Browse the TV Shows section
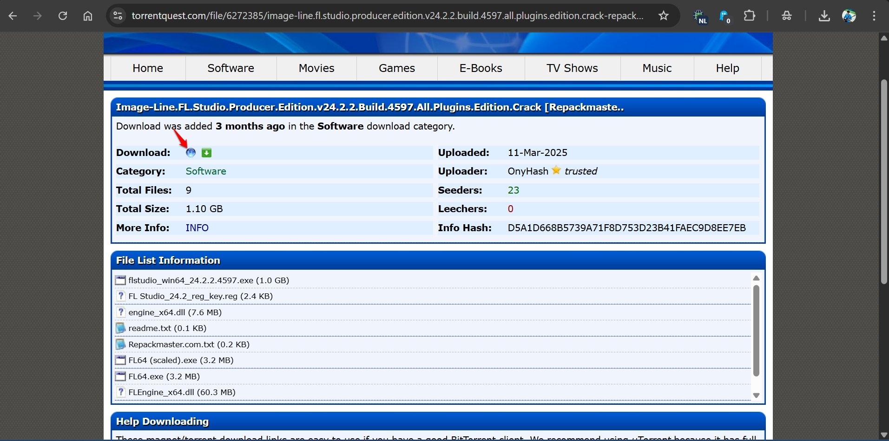The height and width of the screenshot is (441, 889). 573,68
